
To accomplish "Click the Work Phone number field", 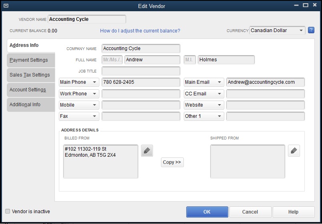I will click(141, 94).
